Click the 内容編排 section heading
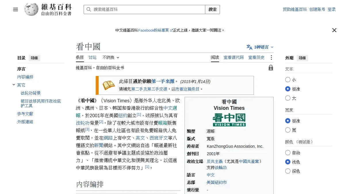The height and width of the screenshot is (194, 345). pyautogui.click(x=90, y=184)
